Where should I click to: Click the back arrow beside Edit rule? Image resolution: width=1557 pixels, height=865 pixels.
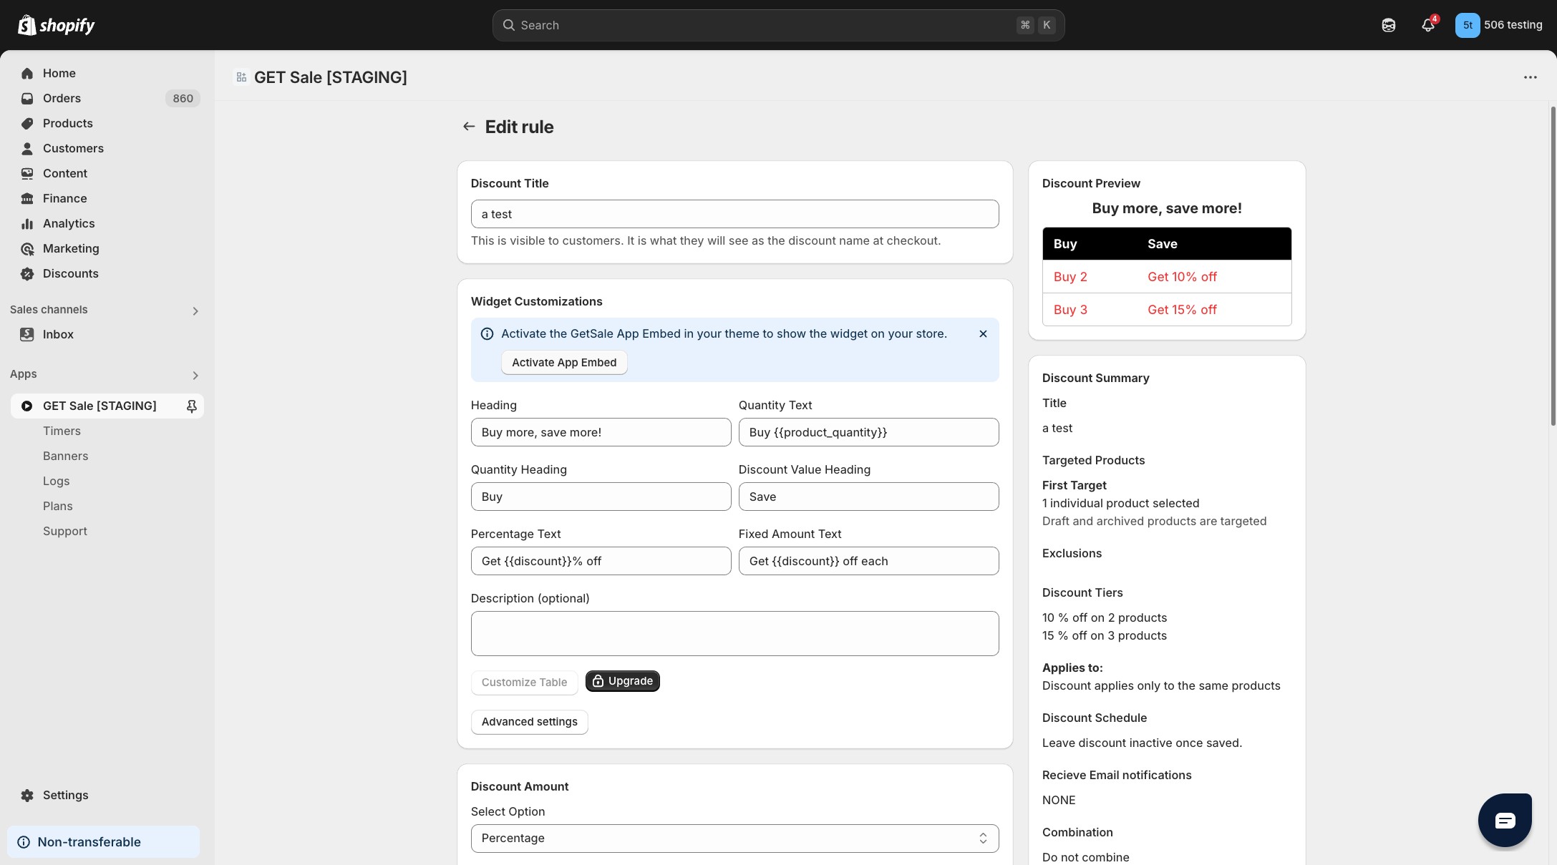coord(469,127)
